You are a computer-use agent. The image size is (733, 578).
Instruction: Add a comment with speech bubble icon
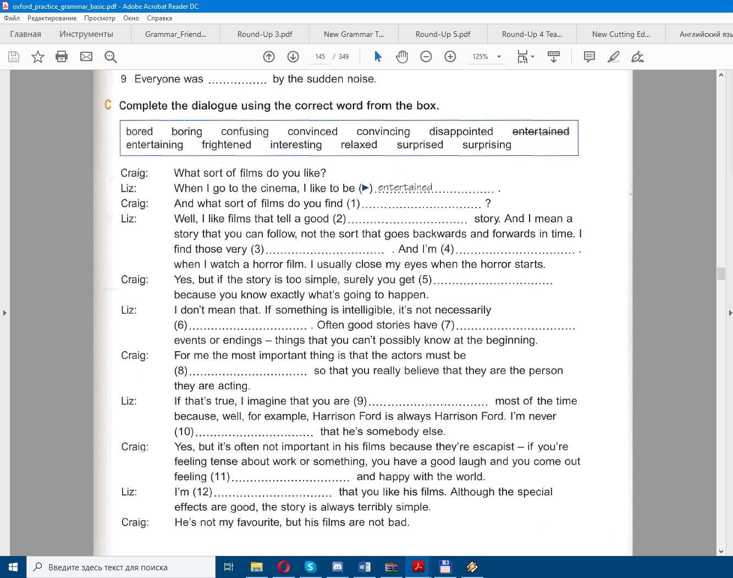tap(589, 57)
